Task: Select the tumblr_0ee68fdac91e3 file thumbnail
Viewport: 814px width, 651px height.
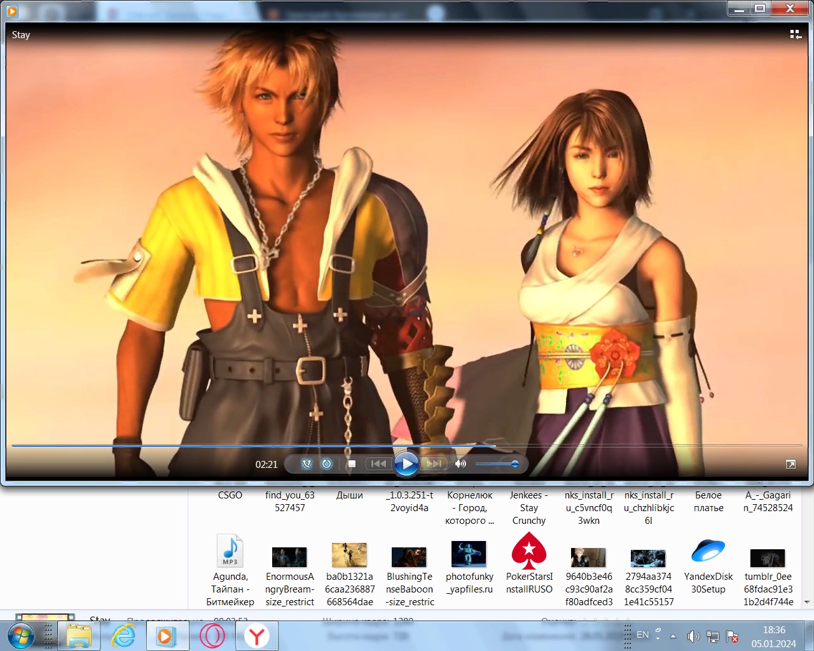Action: point(768,577)
